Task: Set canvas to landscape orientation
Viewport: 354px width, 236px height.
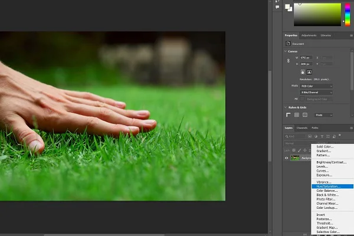Action: pyautogui.click(x=309, y=72)
